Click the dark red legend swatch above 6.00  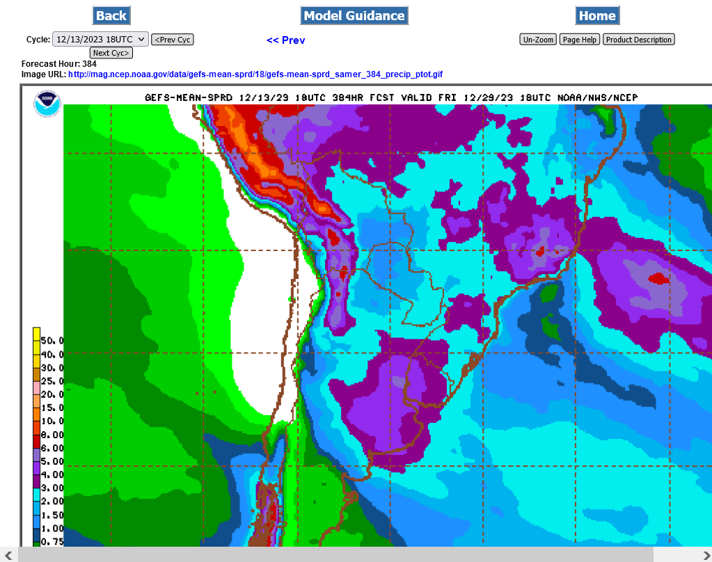point(37,441)
